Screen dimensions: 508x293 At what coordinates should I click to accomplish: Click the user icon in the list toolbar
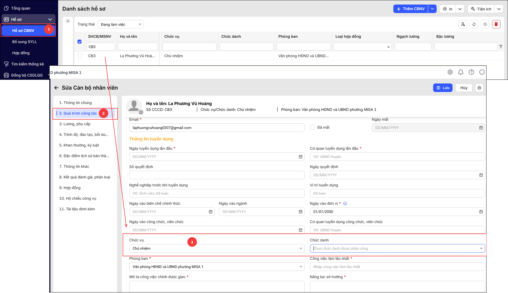point(463,24)
